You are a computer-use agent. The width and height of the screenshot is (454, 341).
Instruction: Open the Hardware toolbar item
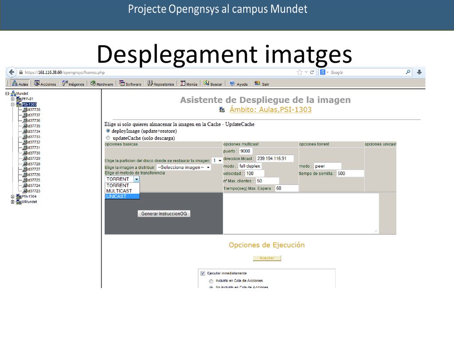tap(102, 83)
